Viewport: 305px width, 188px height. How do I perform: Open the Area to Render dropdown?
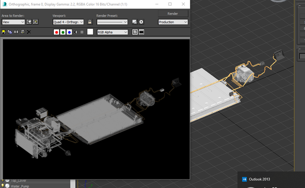[x=13, y=22]
